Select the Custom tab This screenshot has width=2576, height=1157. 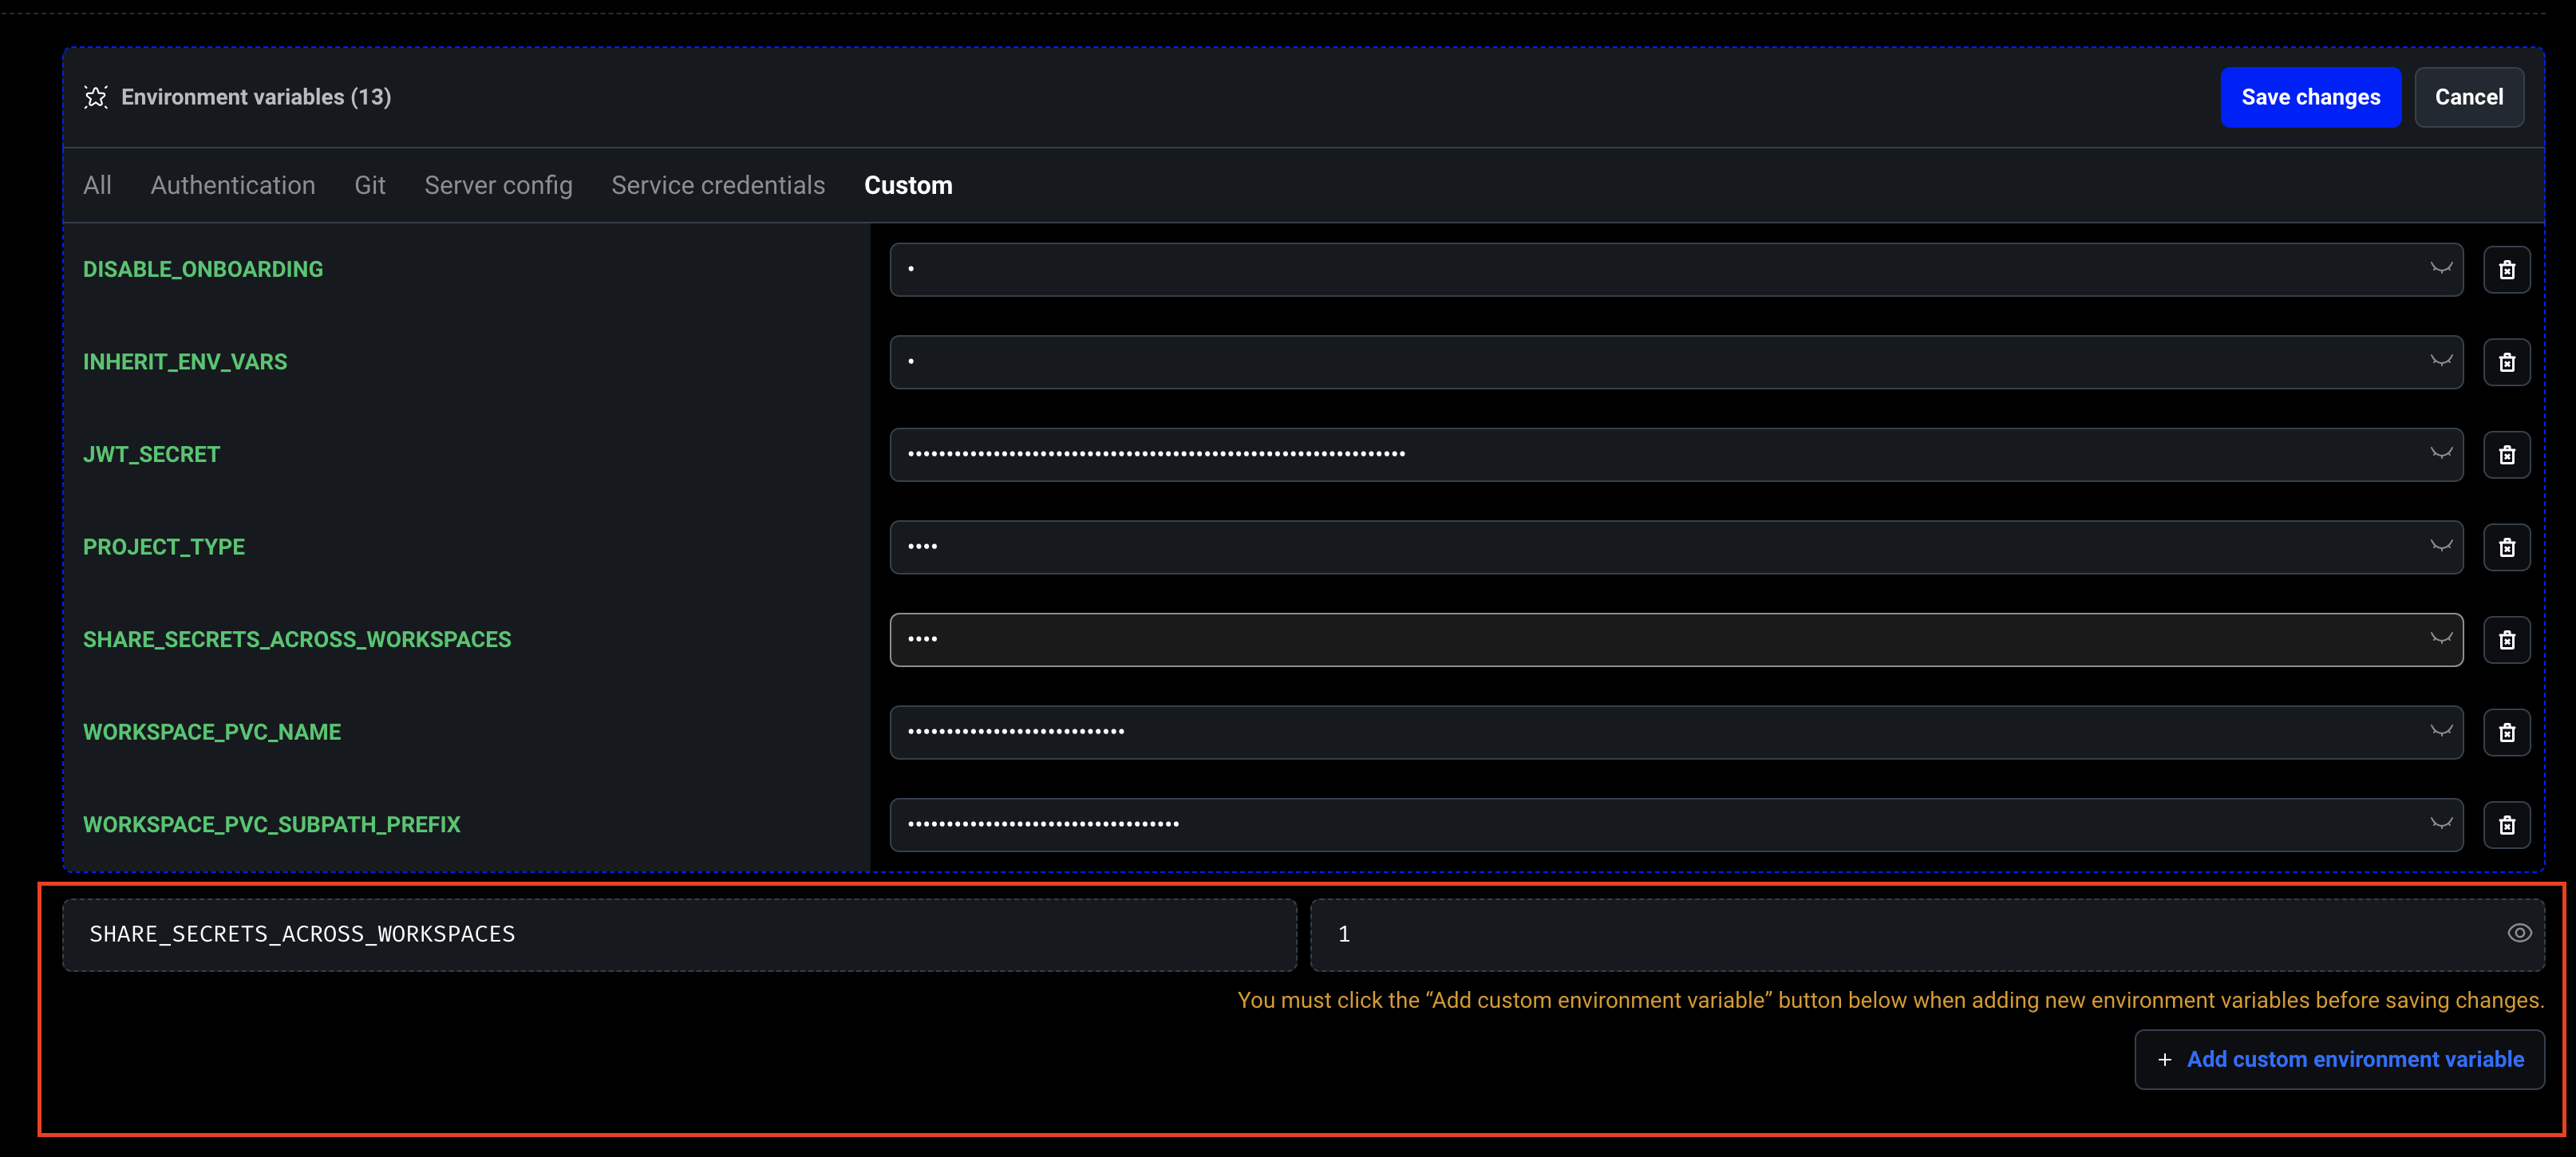pyautogui.click(x=908, y=185)
